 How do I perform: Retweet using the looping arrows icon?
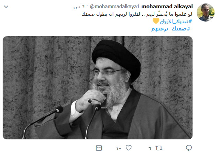point(159,148)
